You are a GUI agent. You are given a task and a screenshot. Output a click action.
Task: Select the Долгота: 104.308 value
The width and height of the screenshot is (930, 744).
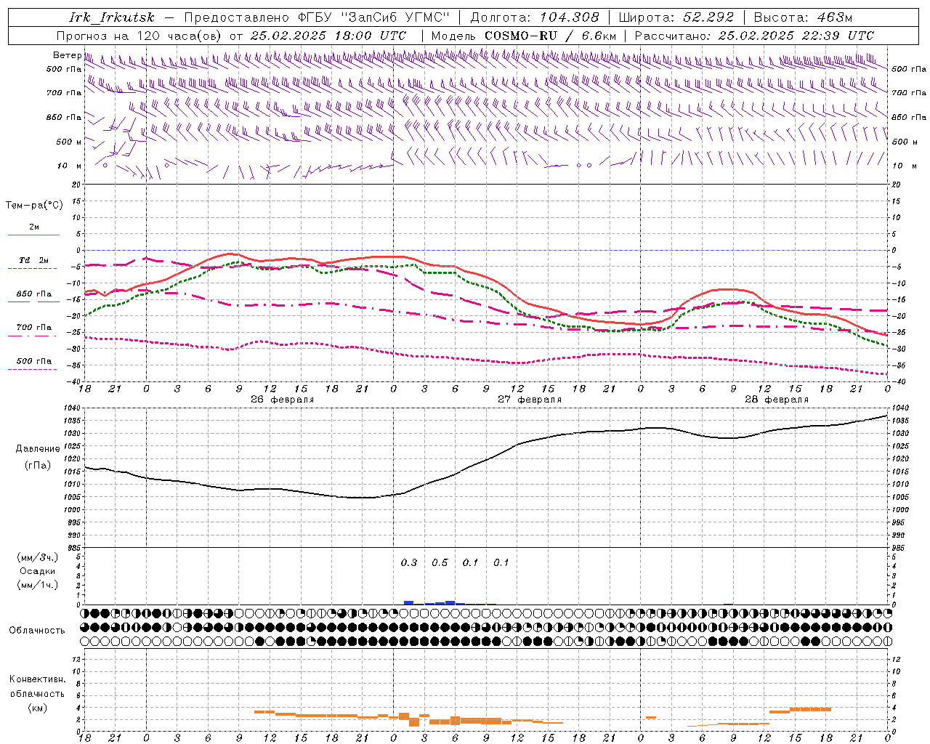click(x=535, y=17)
